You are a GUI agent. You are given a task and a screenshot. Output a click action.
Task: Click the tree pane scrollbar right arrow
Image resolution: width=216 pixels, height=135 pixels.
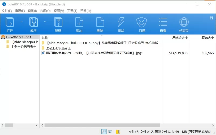point(36,126)
